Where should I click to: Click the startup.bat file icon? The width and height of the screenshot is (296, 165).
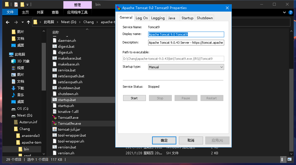click(x=55, y=100)
